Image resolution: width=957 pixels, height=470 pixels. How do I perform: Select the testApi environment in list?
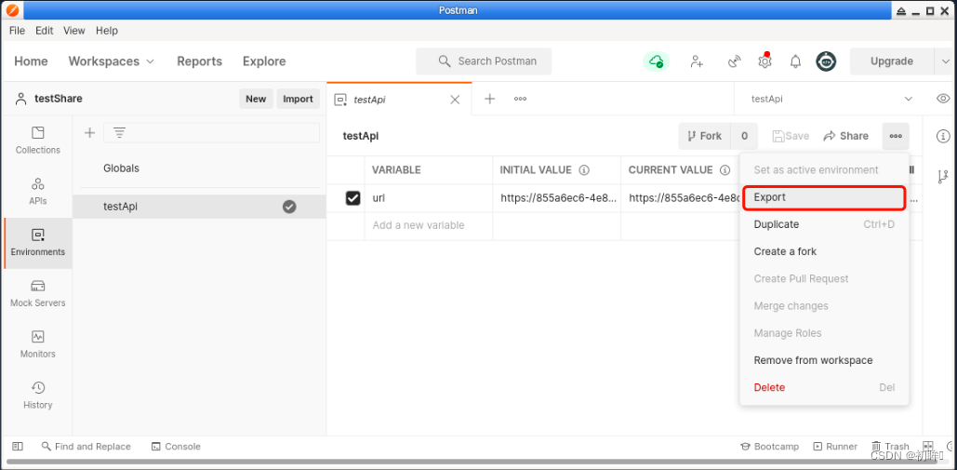pos(199,207)
